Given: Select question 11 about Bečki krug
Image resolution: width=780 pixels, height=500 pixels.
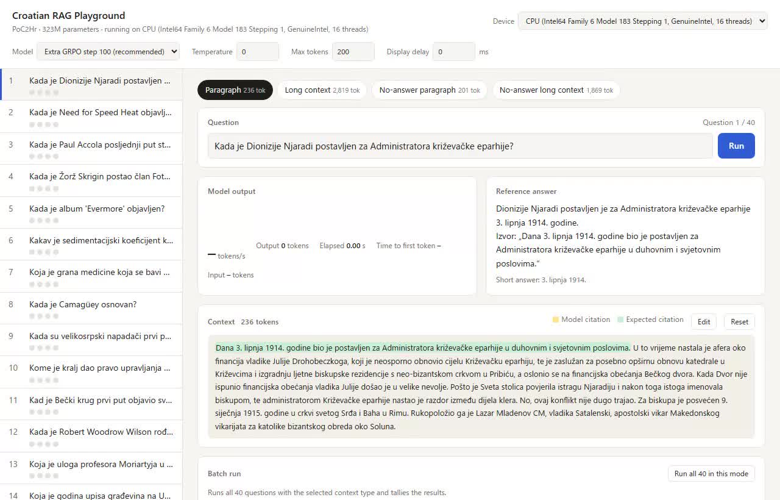Looking at the screenshot, I should point(91,404).
